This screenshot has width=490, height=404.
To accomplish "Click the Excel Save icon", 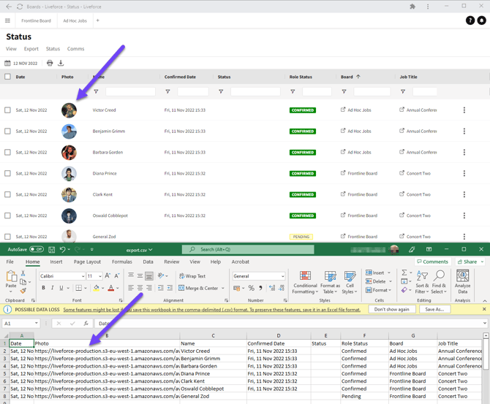I will 52,249.
